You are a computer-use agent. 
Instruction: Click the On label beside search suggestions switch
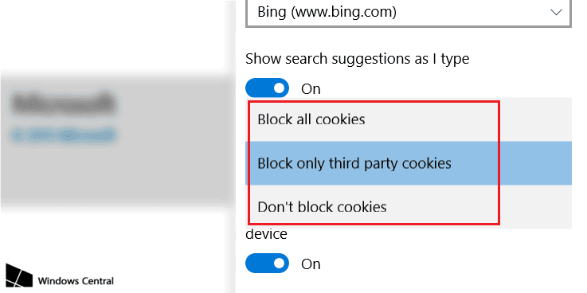(311, 89)
